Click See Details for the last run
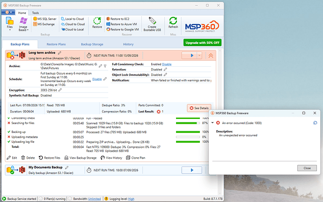323x202 pixels. (199, 108)
